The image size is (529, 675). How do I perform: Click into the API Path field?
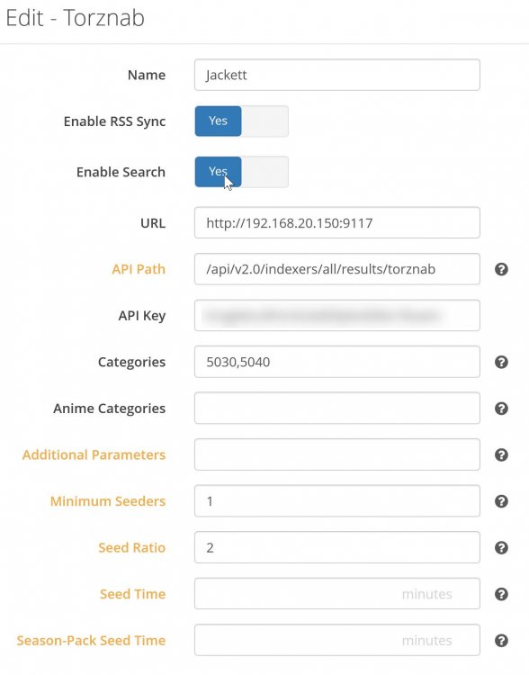[337, 269]
